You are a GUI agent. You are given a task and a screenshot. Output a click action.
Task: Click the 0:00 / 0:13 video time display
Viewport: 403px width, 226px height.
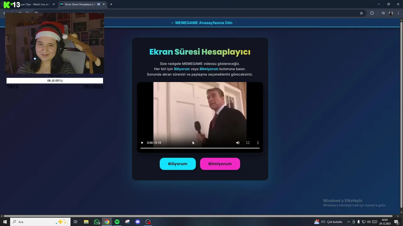tap(154, 143)
